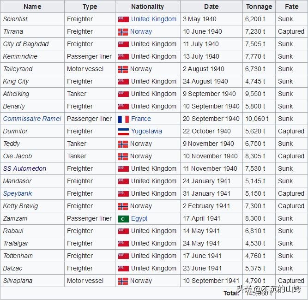Click the Egypt flag icon
Image resolution: width=308 pixels, height=300 pixels.
(123, 218)
